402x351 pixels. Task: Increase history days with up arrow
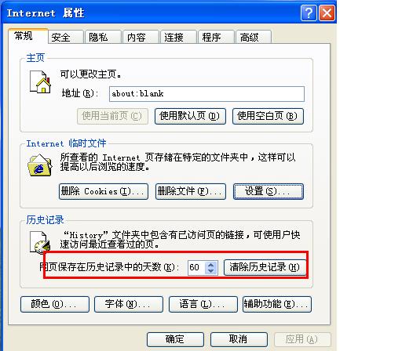pyautogui.click(x=211, y=264)
